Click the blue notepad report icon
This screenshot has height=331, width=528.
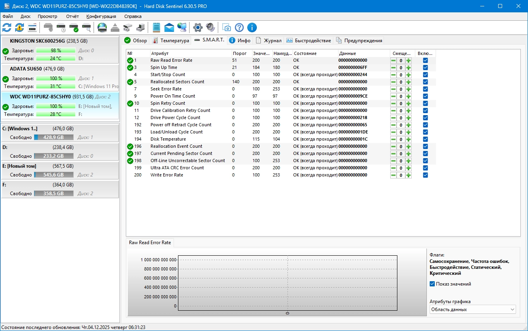click(156, 27)
